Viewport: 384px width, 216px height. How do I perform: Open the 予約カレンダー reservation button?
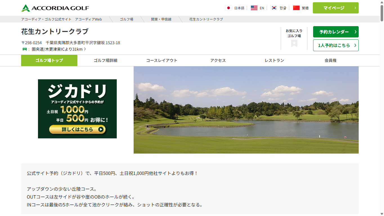click(x=336, y=32)
